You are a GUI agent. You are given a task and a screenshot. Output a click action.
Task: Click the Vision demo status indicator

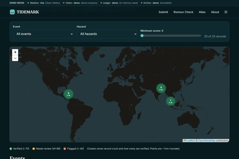coord(80,3)
